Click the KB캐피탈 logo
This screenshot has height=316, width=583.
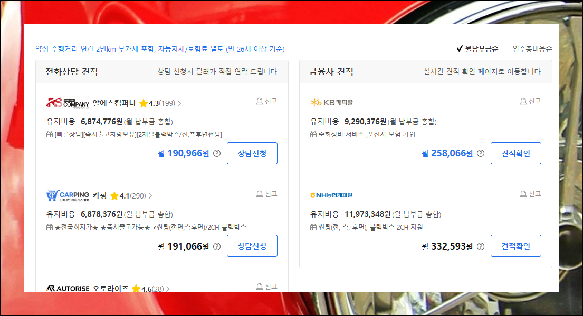331,103
